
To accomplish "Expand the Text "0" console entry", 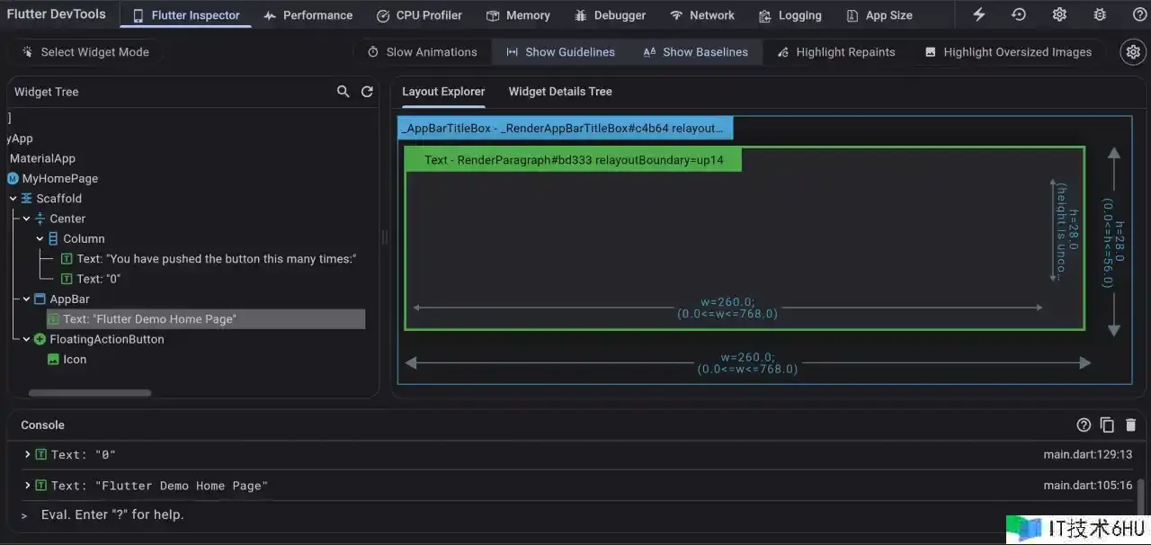I will point(28,455).
